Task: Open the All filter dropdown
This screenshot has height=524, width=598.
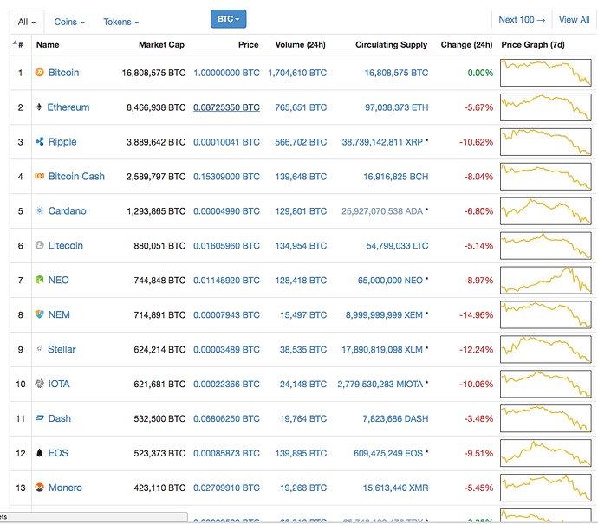Action: pyautogui.click(x=27, y=22)
